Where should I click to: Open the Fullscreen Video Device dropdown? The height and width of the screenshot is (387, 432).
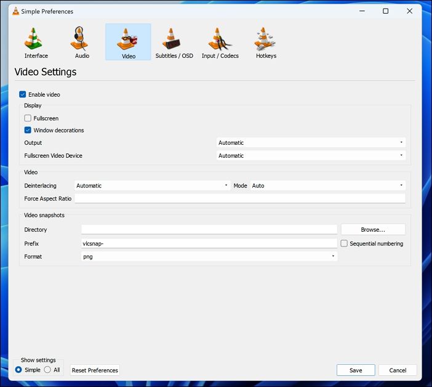click(x=311, y=155)
